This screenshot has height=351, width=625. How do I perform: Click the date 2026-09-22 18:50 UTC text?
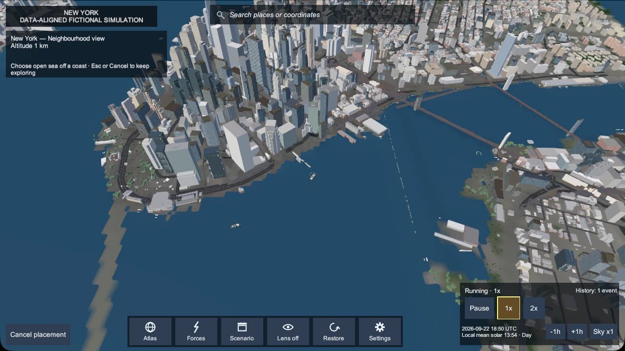489,329
